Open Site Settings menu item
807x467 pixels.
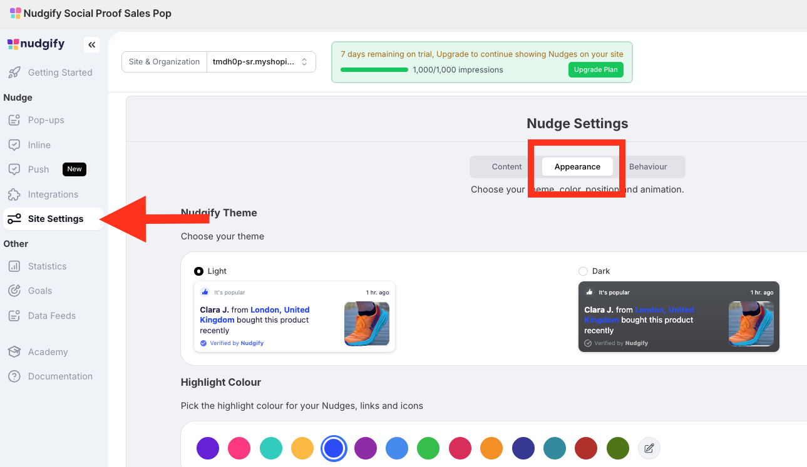coord(54,219)
